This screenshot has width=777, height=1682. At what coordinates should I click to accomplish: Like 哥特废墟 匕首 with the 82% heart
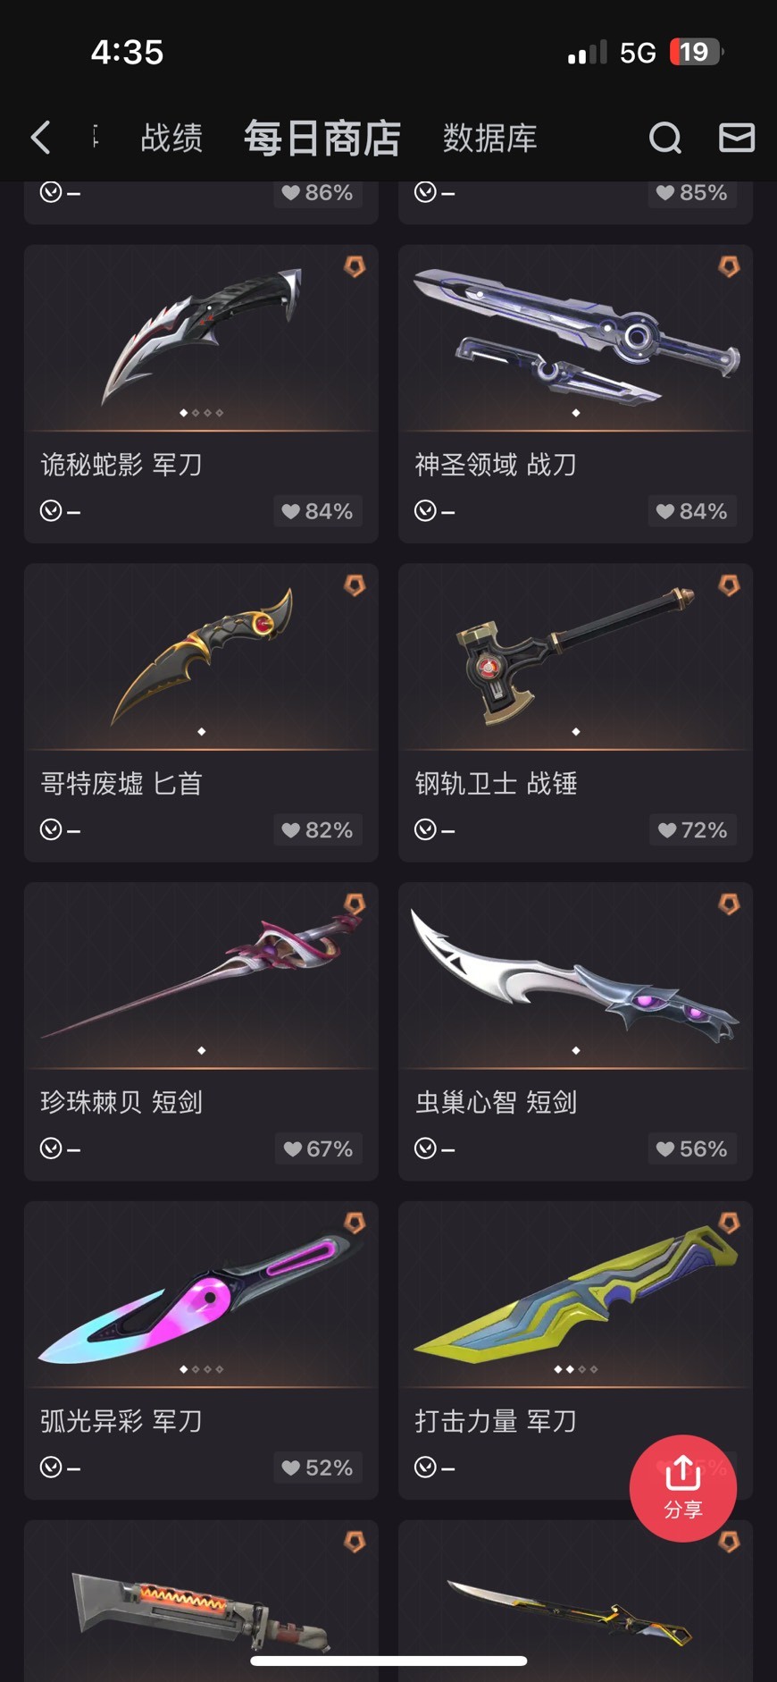(x=317, y=830)
